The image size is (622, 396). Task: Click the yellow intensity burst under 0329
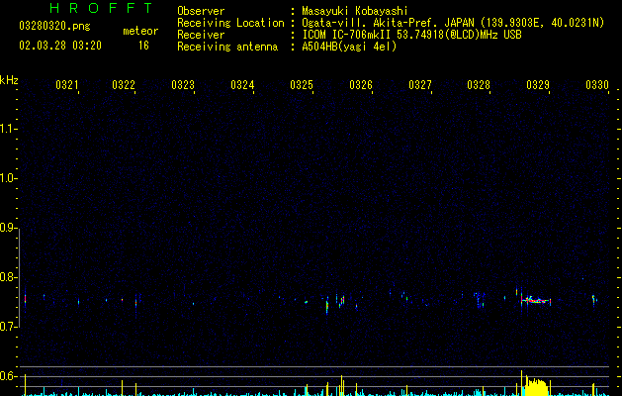click(x=536, y=387)
